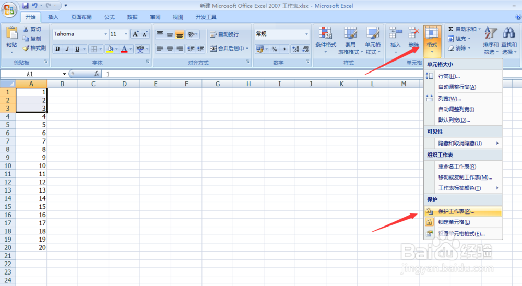Apply percent style format
The image size is (522, 286).
(275, 49)
